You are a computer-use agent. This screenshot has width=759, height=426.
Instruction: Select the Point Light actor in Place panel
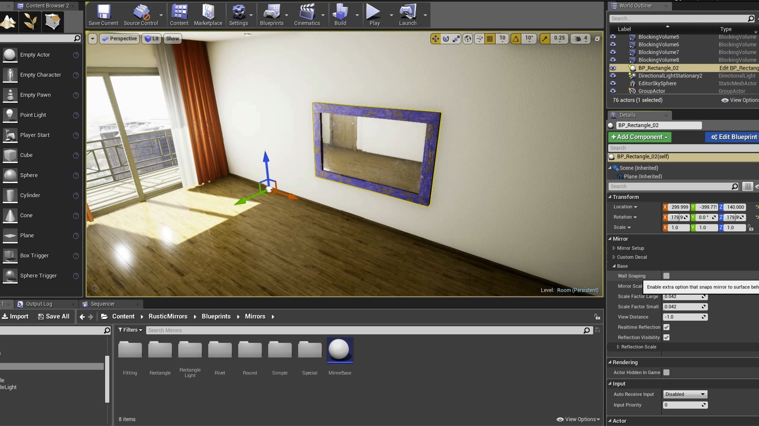(x=34, y=115)
